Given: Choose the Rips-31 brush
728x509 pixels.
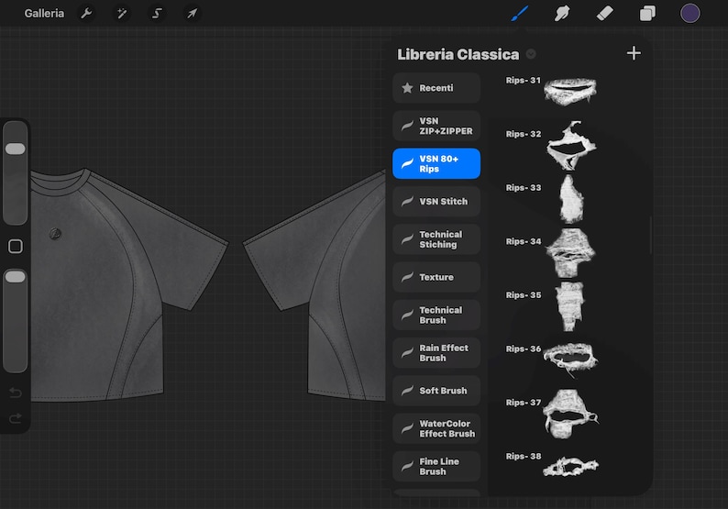Looking at the screenshot, I should (568, 91).
